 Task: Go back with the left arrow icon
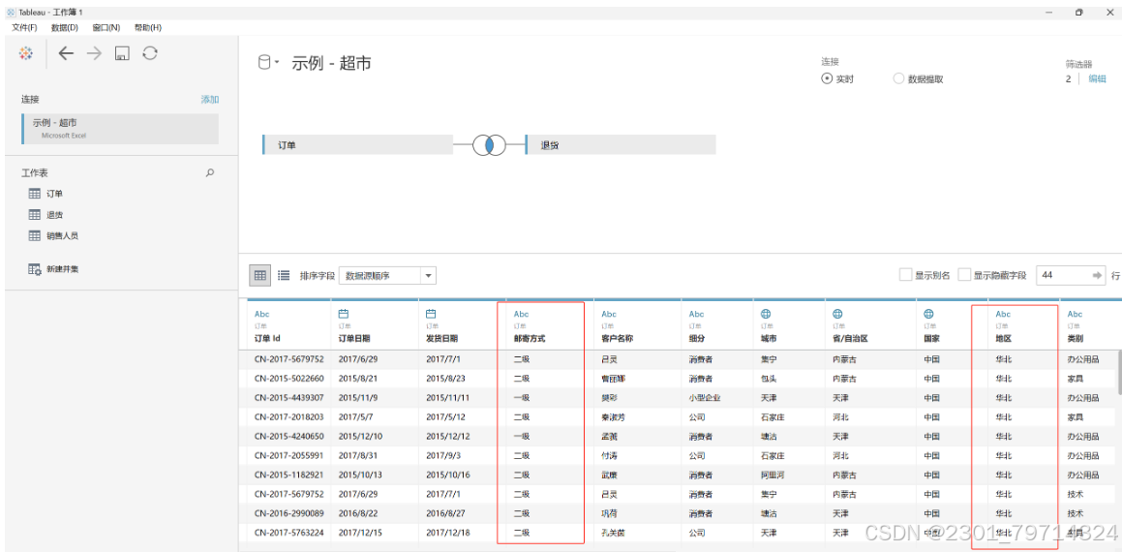click(66, 53)
